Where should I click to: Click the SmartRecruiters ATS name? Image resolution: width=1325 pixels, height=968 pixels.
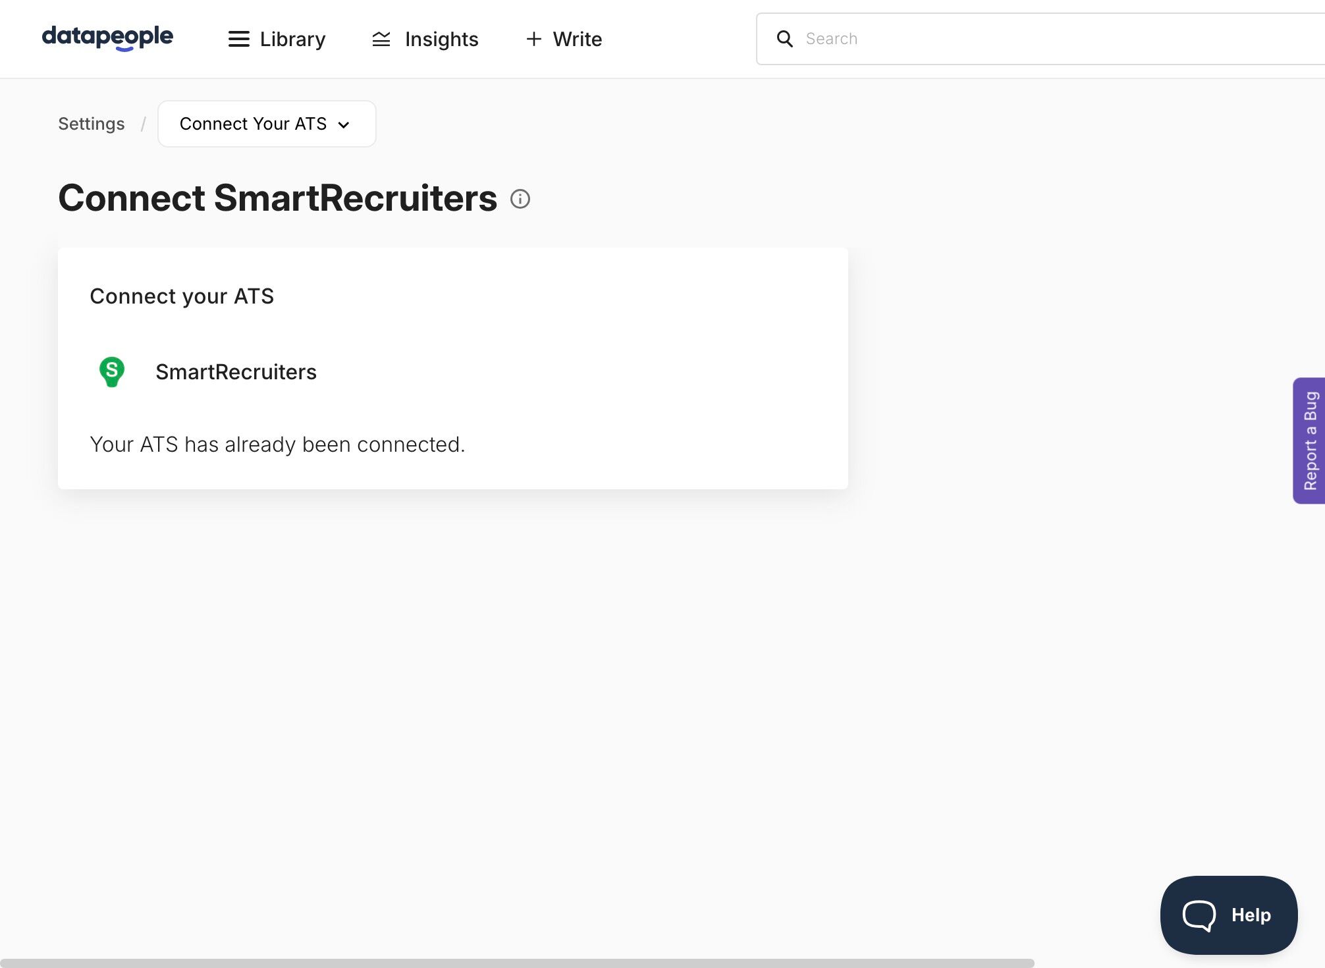[x=236, y=372]
